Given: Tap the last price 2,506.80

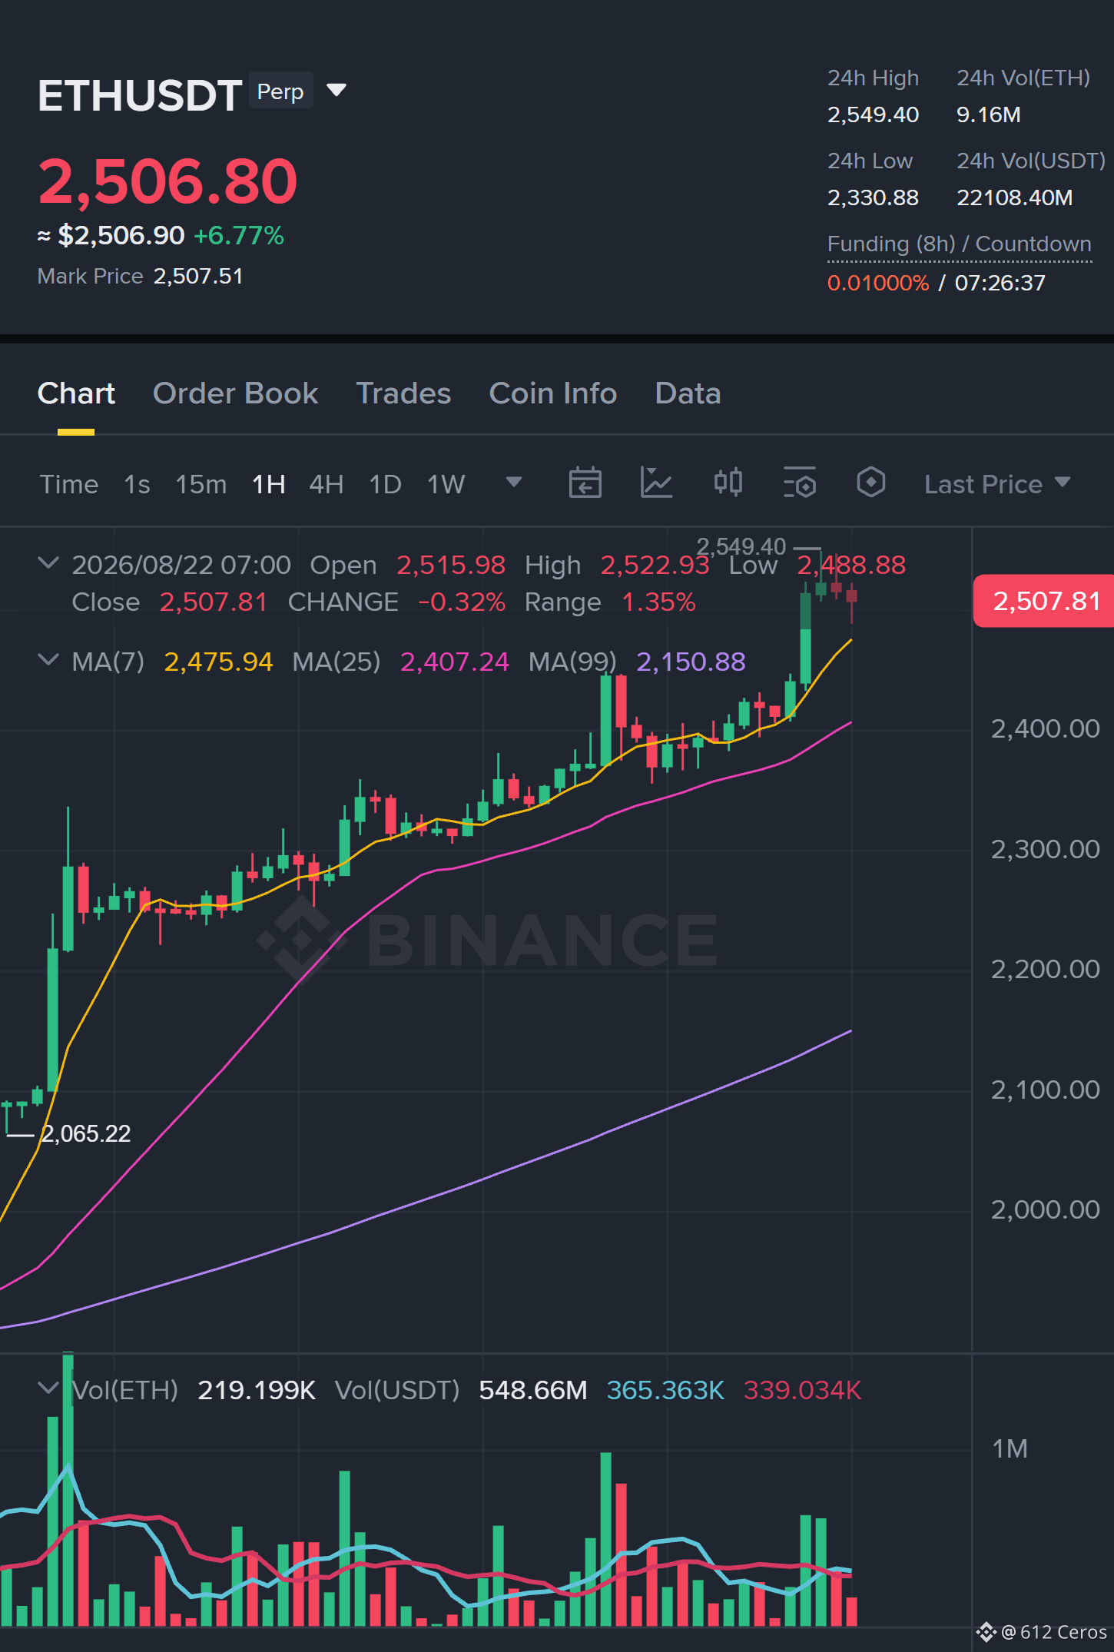Looking at the screenshot, I should coord(167,181).
